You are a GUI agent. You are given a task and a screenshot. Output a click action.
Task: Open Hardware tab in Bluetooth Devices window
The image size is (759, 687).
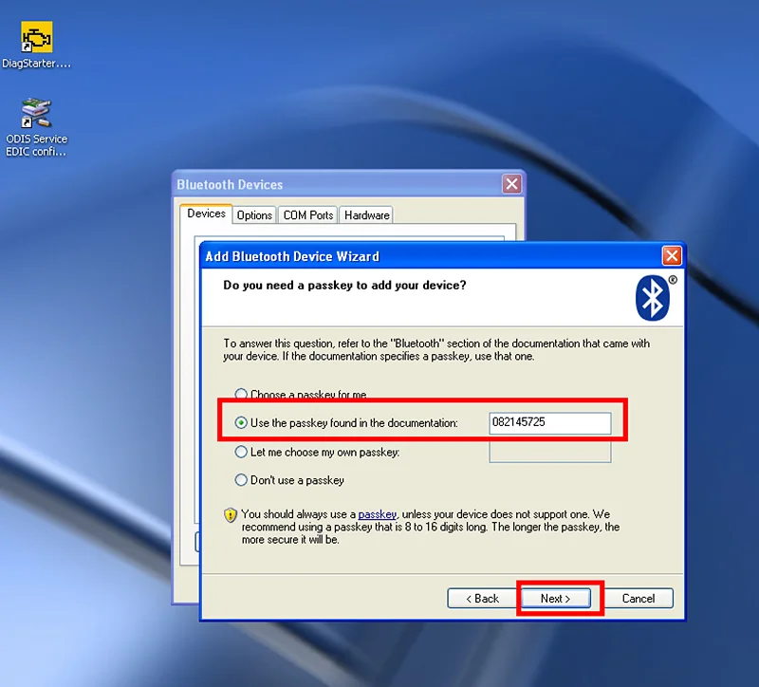pos(366,215)
